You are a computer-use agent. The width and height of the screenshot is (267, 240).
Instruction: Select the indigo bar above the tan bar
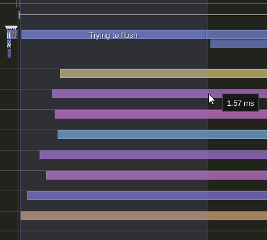[x=147, y=195]
